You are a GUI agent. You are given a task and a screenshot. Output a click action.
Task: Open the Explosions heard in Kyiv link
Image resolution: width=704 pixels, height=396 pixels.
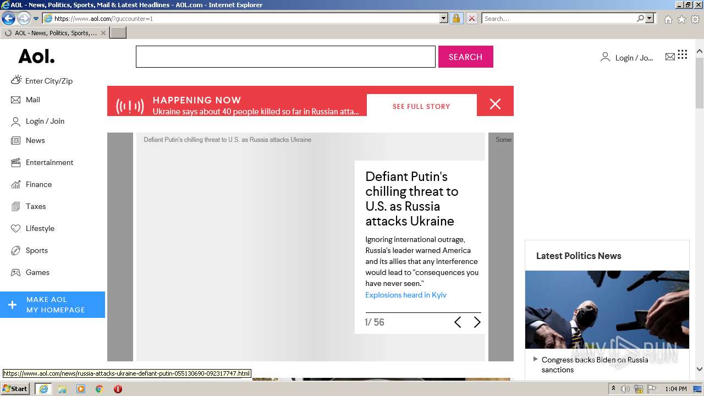(406, 295)
